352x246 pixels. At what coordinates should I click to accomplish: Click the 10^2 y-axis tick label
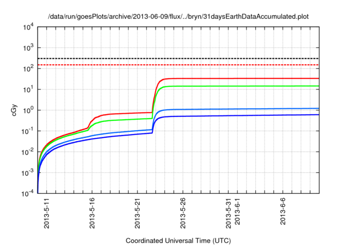click(x=29, y=68)
